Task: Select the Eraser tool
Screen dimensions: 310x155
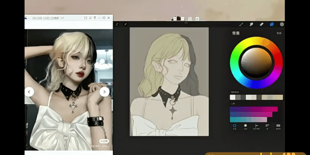Action: click(262, 24)
